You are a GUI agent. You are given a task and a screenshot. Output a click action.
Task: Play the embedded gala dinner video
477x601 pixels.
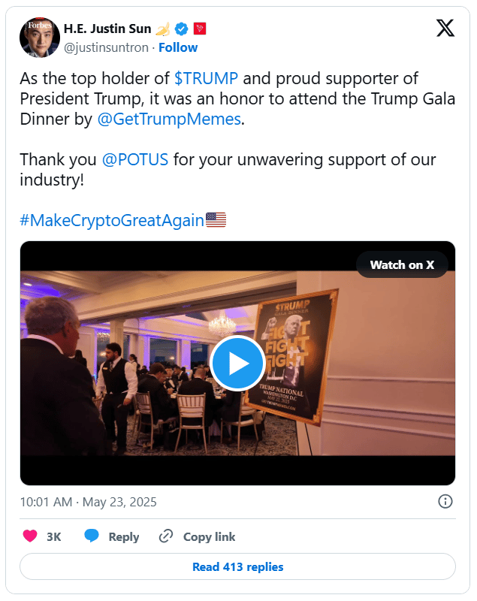[x=237, y=363]
